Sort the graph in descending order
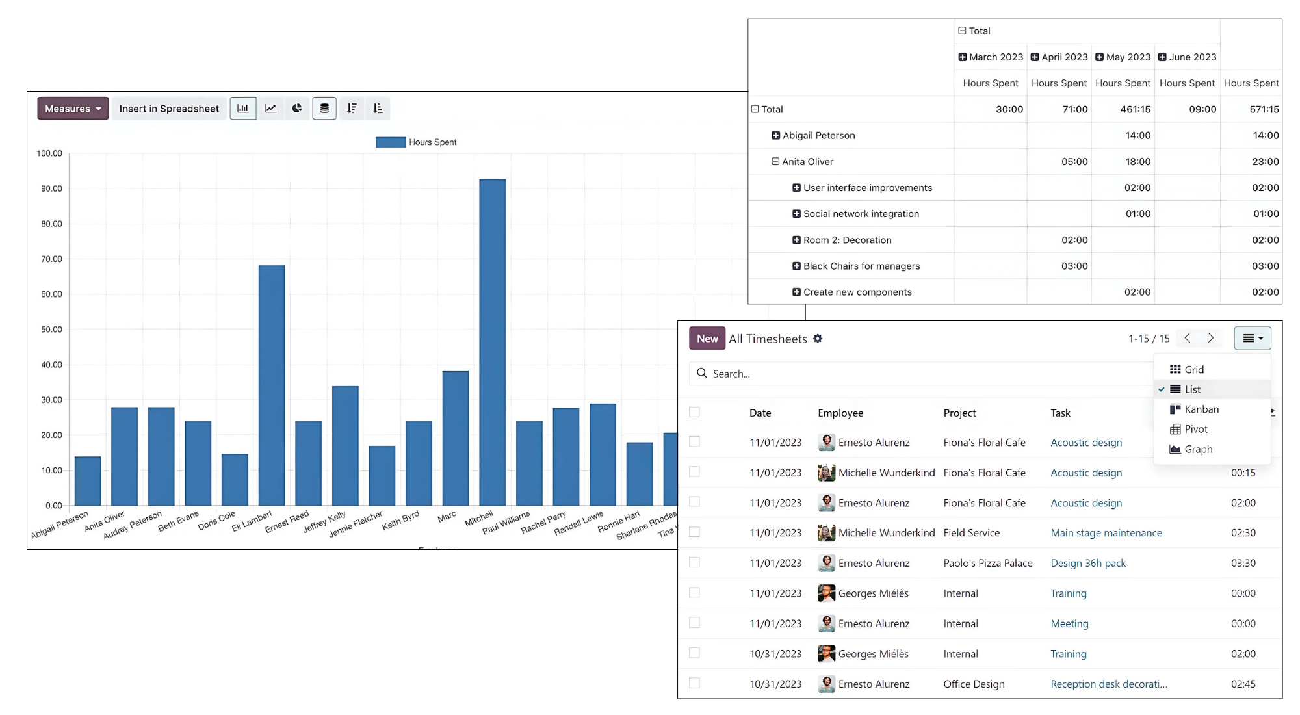The width and height of the screenshot is (1300, 715). pos(352,109)
